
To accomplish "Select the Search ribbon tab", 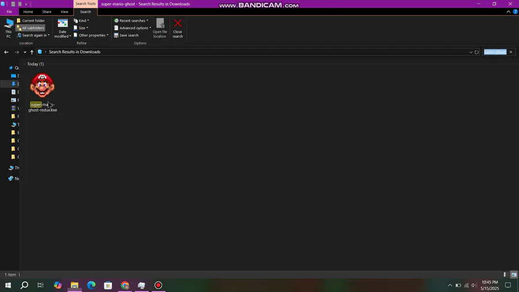I will (85, 12).
